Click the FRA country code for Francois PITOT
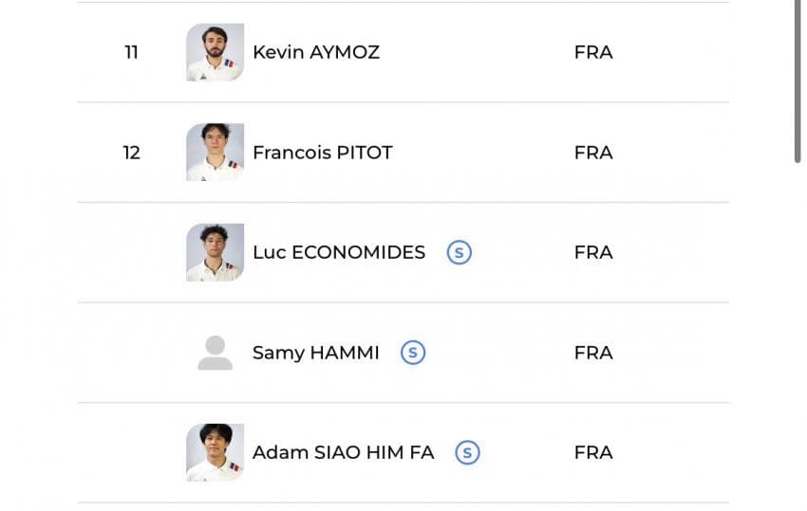The image size is (807, 511). (593, 153)
